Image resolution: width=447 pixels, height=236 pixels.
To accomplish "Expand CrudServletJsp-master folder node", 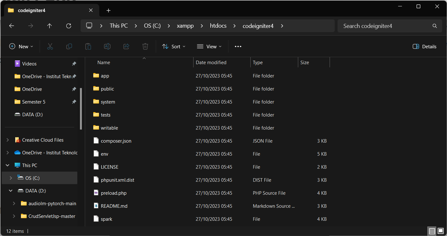I will pyautogui.click(x=14, y=216).
